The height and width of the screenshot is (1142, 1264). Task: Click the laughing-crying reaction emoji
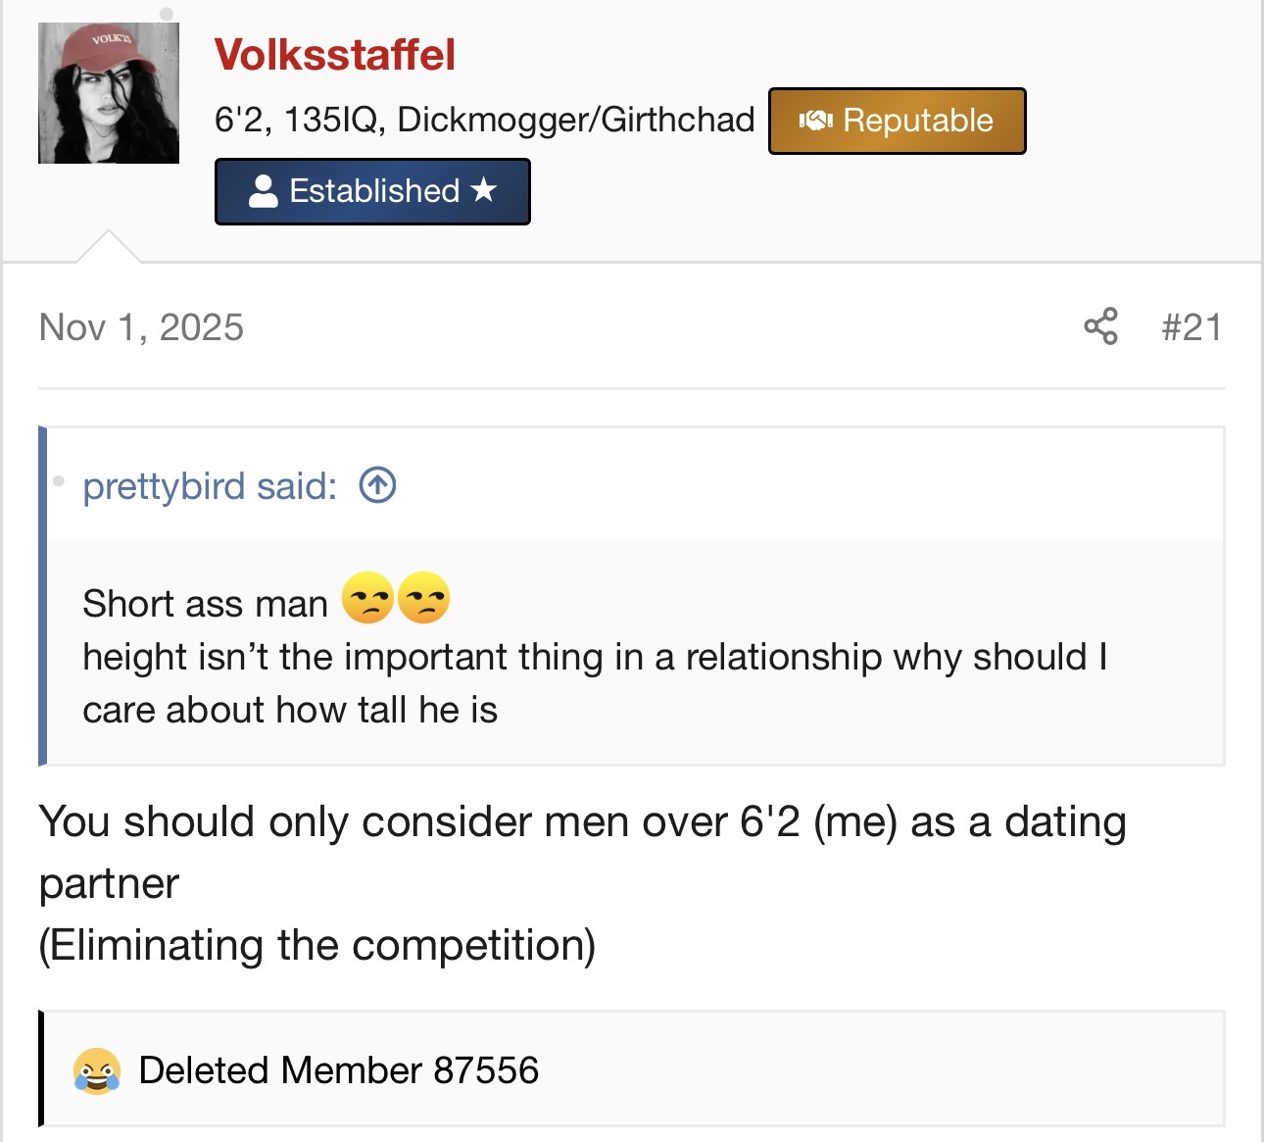[96, 1070]
